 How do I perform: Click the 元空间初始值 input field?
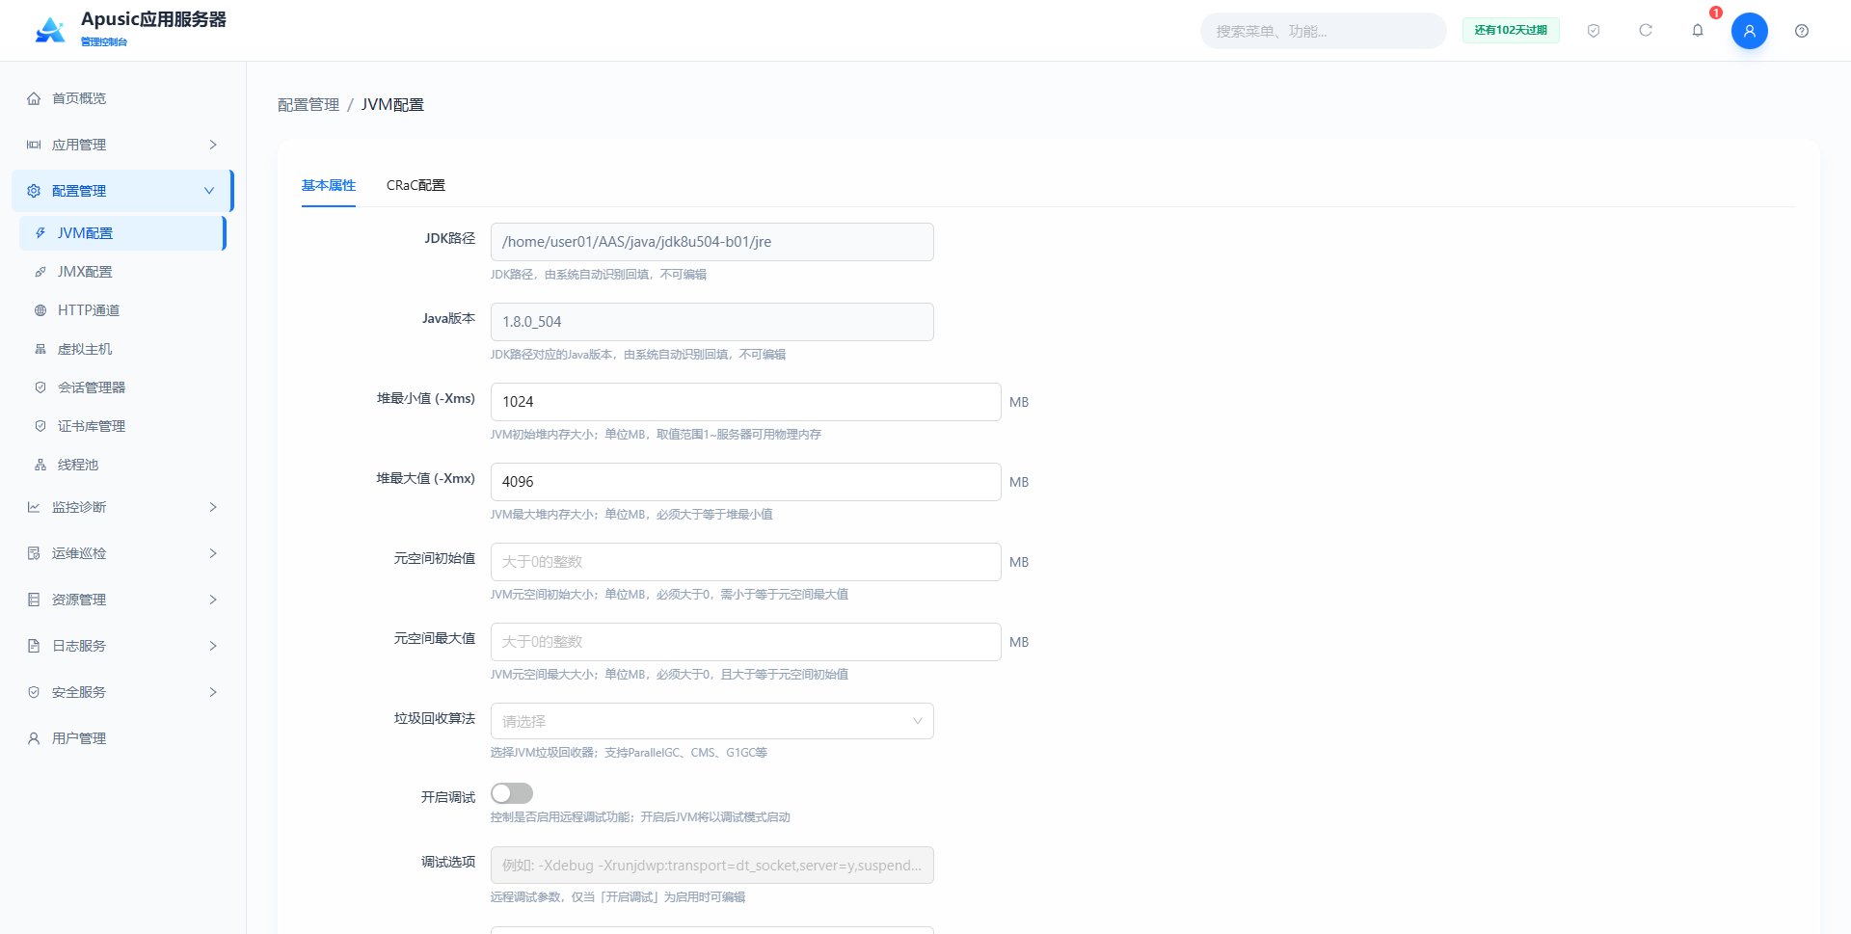coord(745,562)
